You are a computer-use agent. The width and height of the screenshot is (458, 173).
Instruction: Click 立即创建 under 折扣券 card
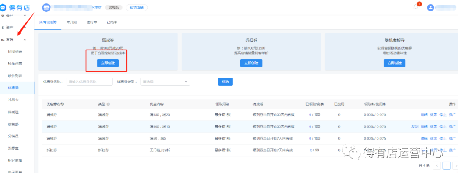tap(251, 63)
